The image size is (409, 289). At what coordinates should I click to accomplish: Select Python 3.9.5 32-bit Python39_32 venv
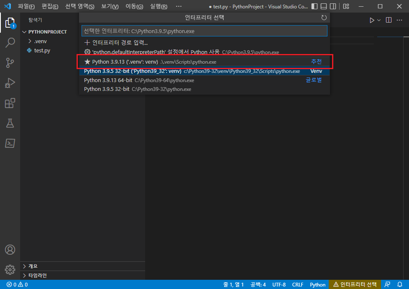[204, 71]
